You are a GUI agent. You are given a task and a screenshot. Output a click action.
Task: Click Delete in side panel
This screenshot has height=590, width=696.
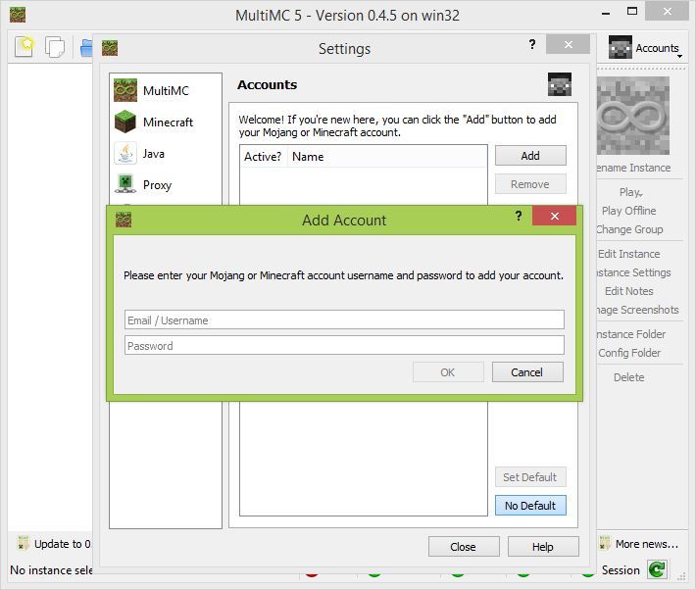tap(629, 377)
